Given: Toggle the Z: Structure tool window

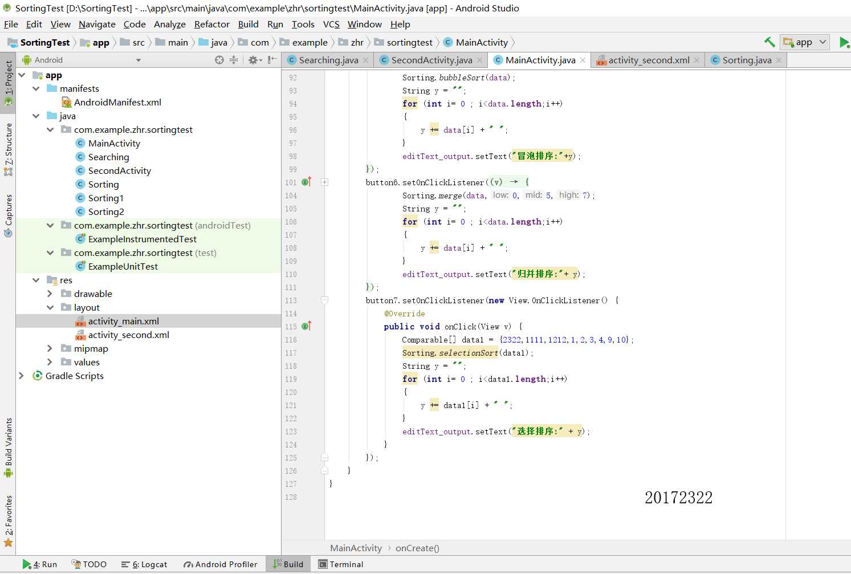Looking at the screenshot, I should 8,149.
